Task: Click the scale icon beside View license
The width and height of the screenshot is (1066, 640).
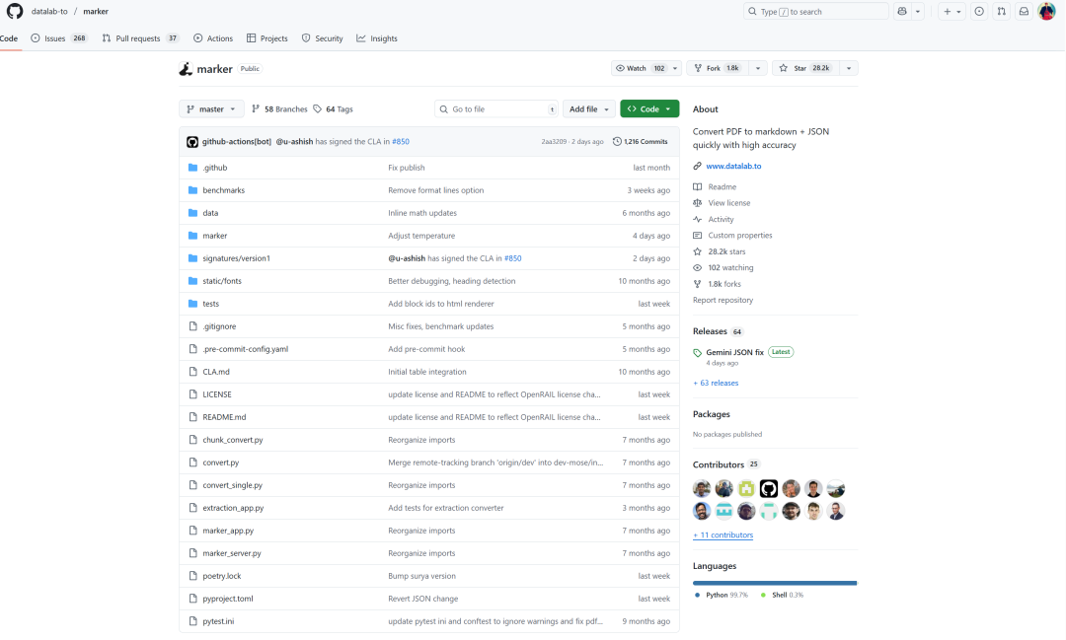Action: (x=698, y=203)
